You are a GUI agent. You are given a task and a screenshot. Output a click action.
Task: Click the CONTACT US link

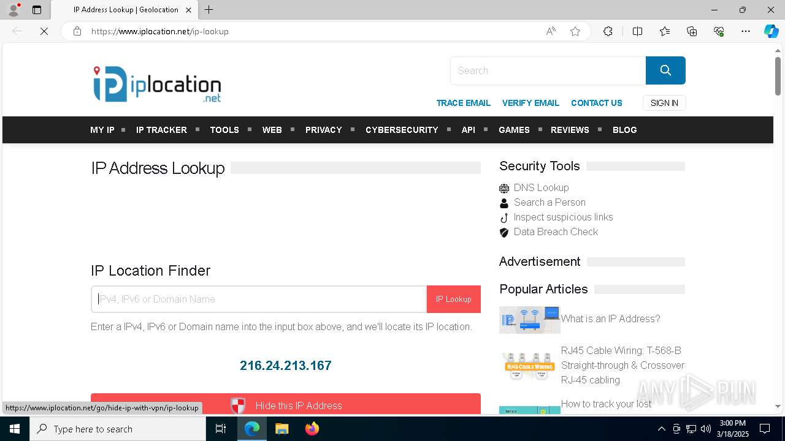point(596,103)
